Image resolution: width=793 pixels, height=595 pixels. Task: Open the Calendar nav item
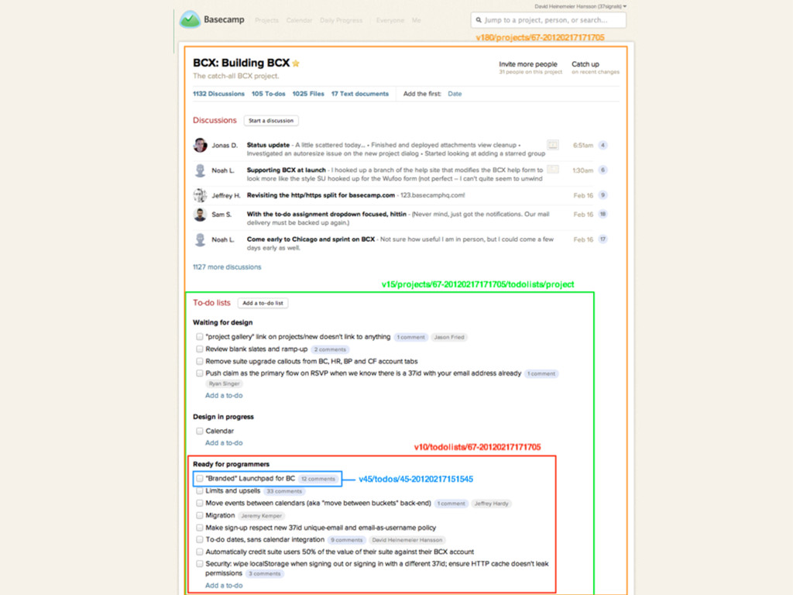[x=299, y=20]
